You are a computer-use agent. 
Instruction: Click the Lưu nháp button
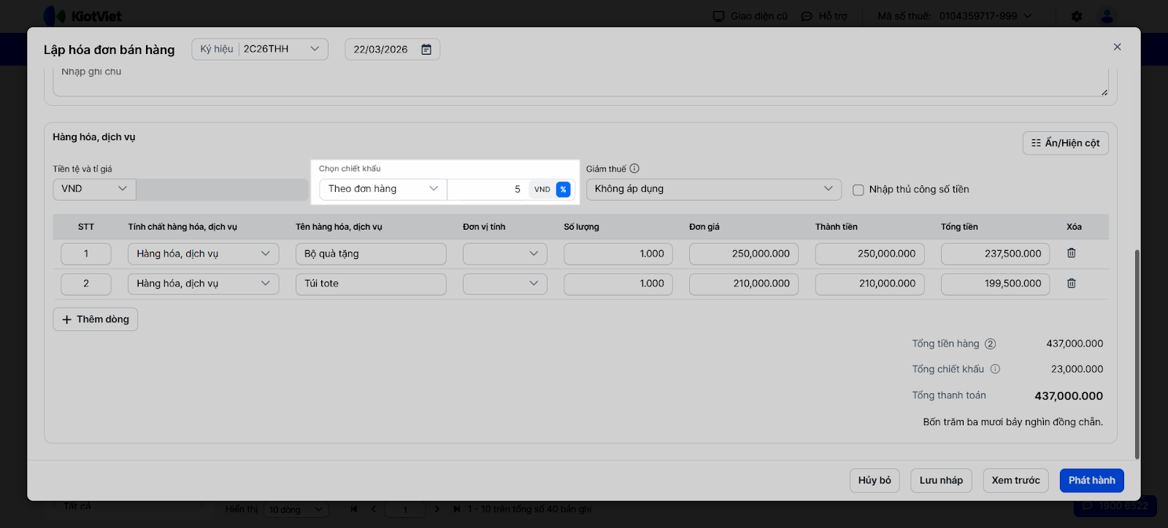click(x=941, y=481)
